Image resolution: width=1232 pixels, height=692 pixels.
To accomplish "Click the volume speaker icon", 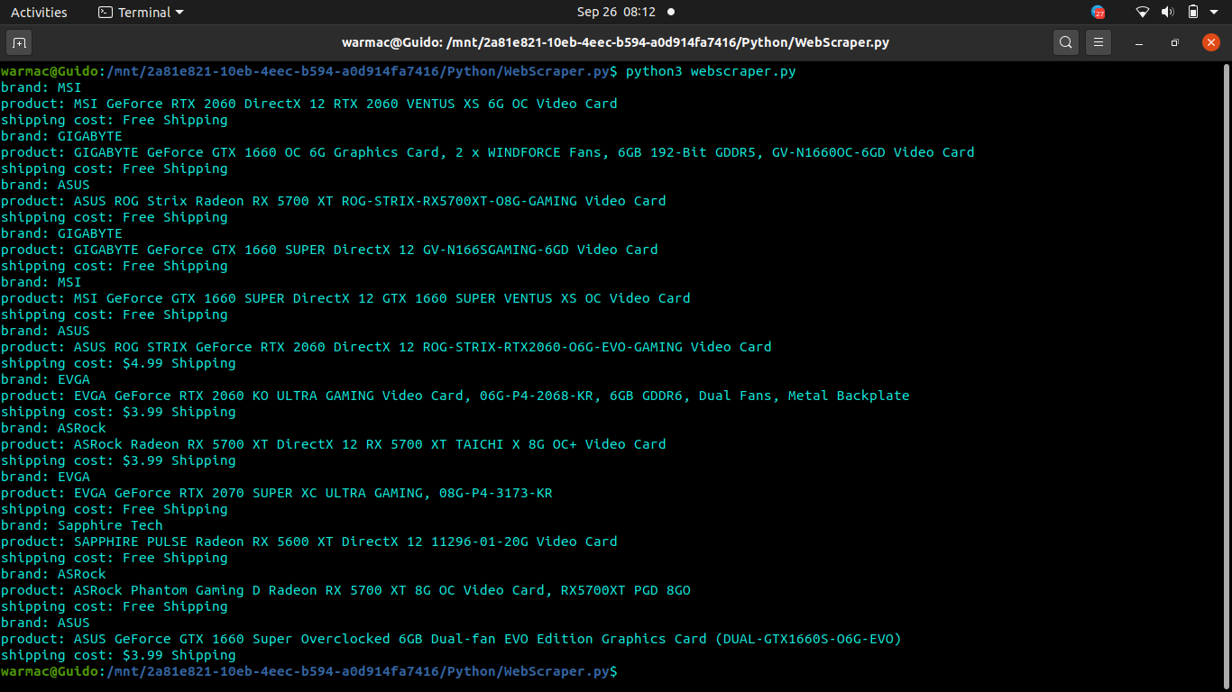I will tap(1167, 13).
